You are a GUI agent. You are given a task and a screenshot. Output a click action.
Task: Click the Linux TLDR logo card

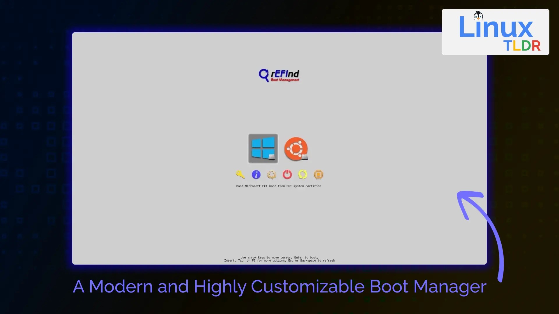tap(495, 32)
